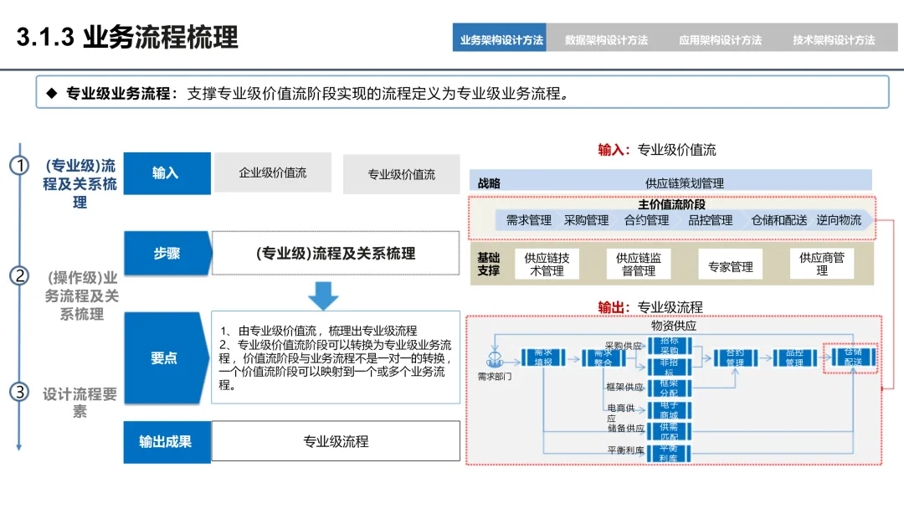904x509 pixels.
Task: Click the circled number 3 step marker
Action: coord(19,392)
